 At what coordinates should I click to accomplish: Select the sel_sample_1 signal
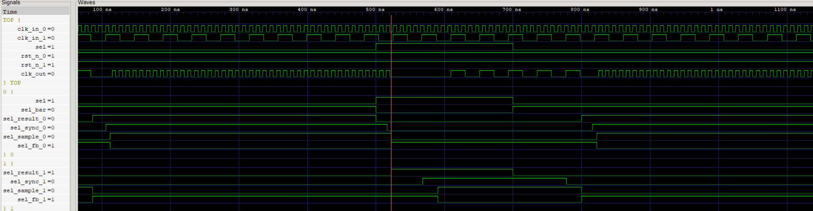coord(29,191)
